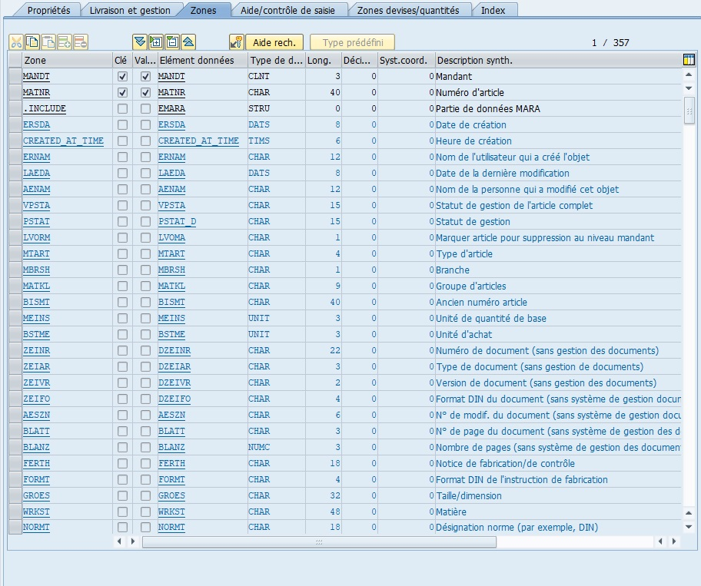
Task: Click the Expand all includes icon
Action: coord(139,43)
